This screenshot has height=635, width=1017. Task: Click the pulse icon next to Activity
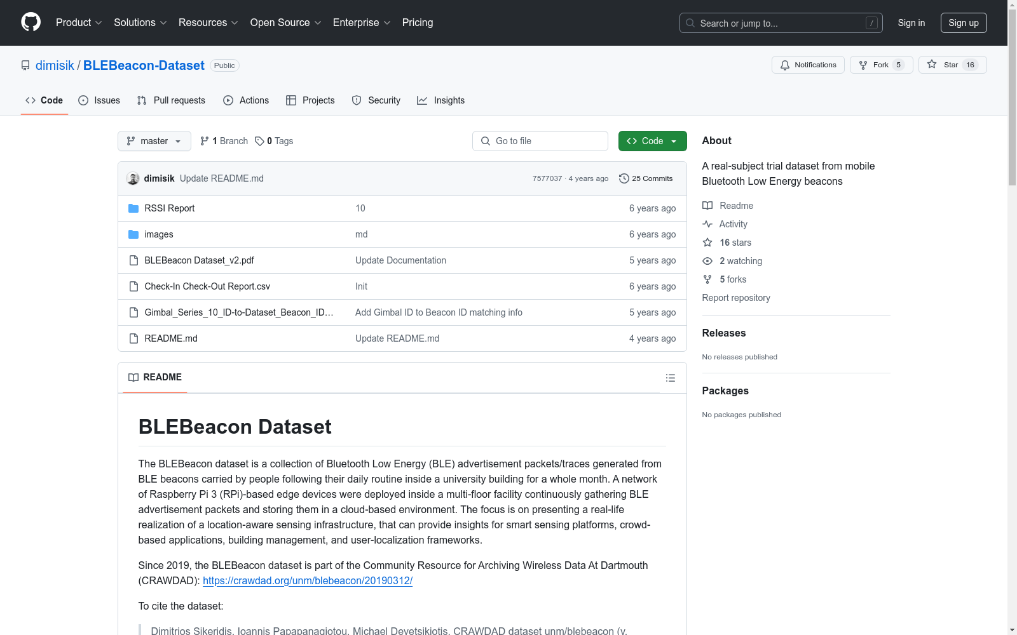coord(707,224)
